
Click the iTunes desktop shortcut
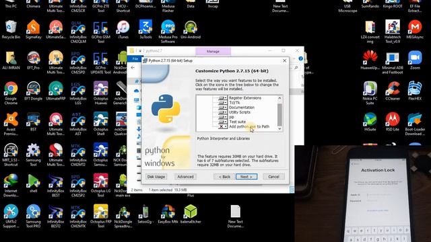click(x=123, y=30)
